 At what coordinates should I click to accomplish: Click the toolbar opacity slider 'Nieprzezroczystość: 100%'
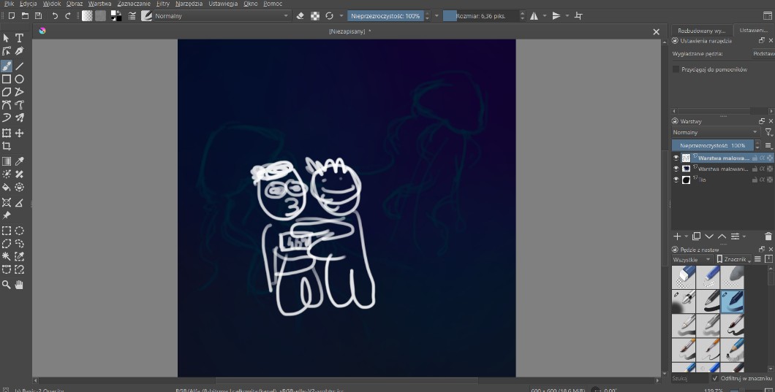[385, 15]
